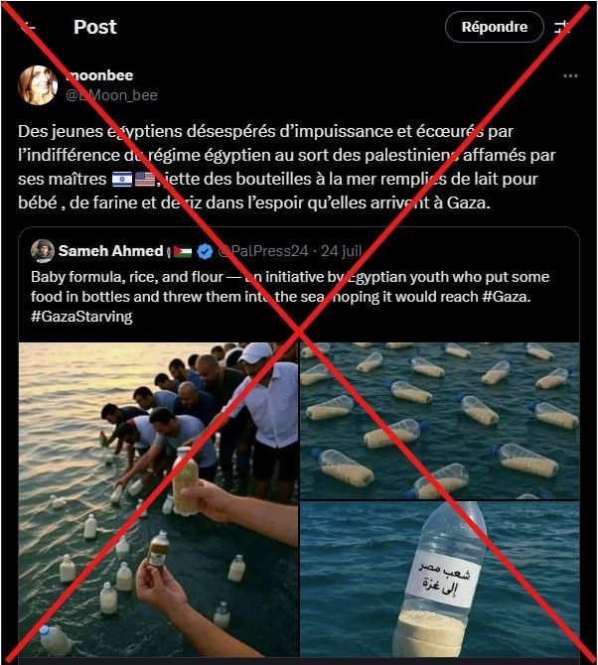The image size is (598, 665).
Task: Open Sameh Ahmed's avatar in quoted post
Action: 43,251
